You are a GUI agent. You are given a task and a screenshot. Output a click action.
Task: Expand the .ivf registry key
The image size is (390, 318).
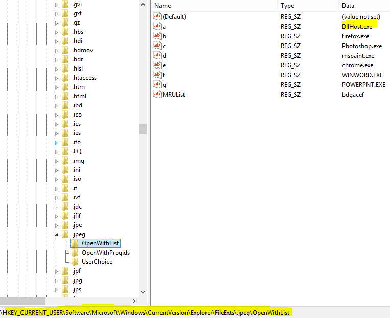(56, 198)
